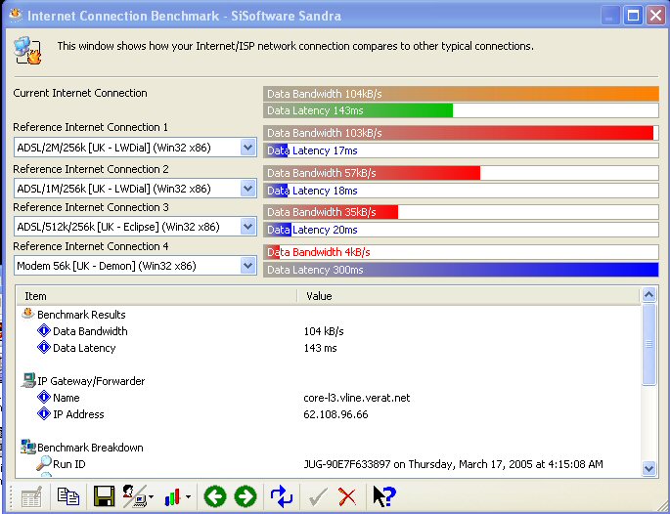
Task: Click the green forward arrow button
Action: pyautogui.click(x=246, y=497)
